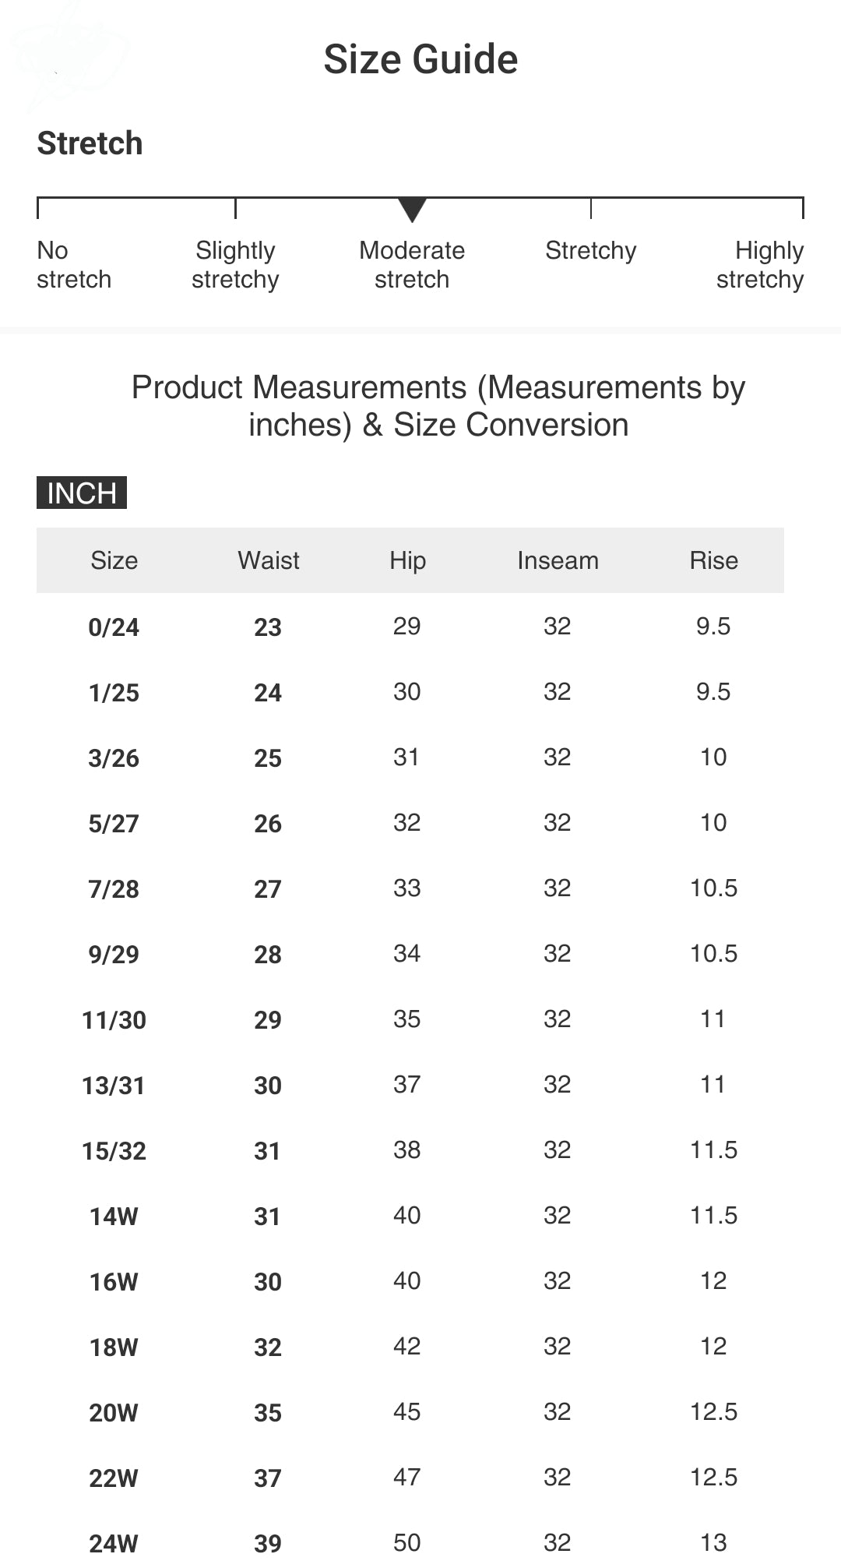The height and width of the screenshot is (1568, 841).
Task: Select the INCH unit tab
Action: (82, 493)
